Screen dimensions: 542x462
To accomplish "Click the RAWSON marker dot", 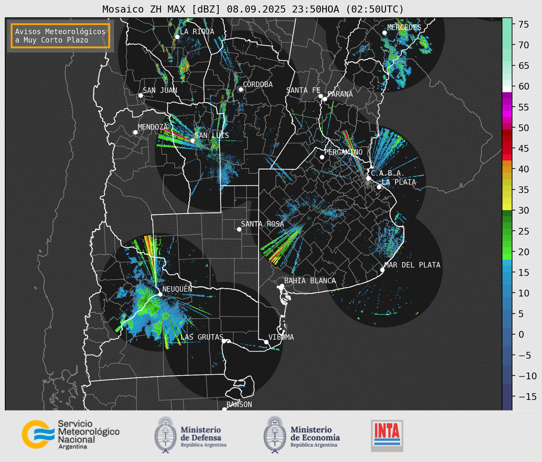I will (224, 409).
